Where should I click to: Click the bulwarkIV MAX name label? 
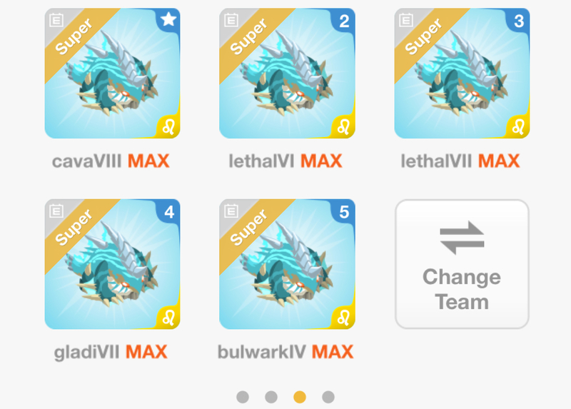point(285,352)
